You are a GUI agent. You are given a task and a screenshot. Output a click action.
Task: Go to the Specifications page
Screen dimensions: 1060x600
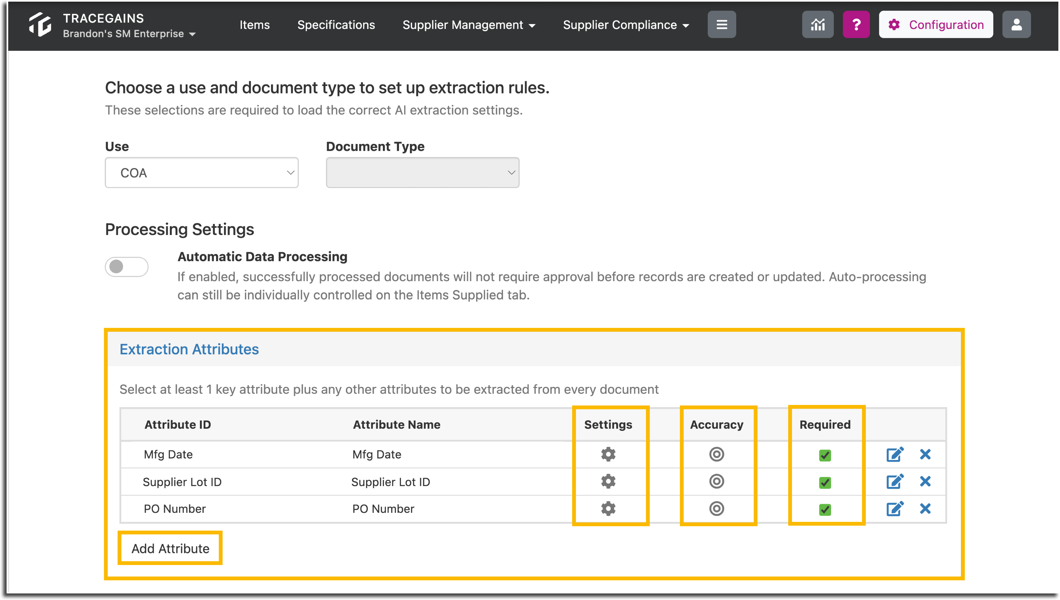[x=336, y=25]
